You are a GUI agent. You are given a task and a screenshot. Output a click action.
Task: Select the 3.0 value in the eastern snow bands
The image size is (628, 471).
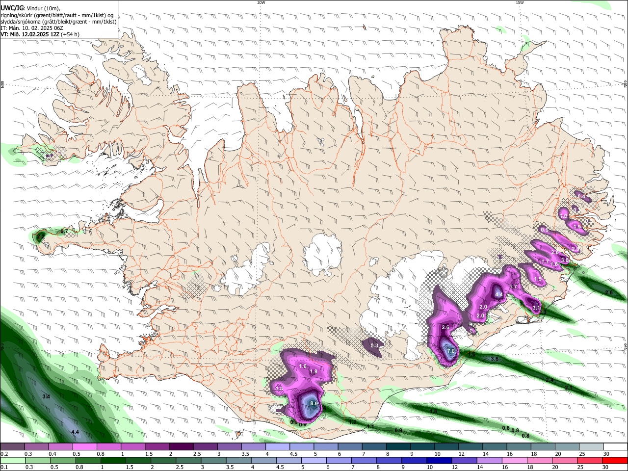point(564,260)
